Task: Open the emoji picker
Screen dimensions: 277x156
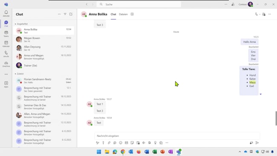Action: click(121, 142)
